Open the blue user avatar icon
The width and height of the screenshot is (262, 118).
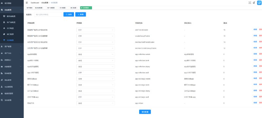coord(259,3)
